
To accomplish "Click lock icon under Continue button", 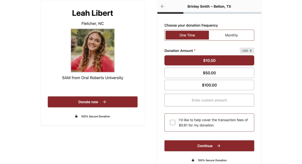I will point(193,160).
